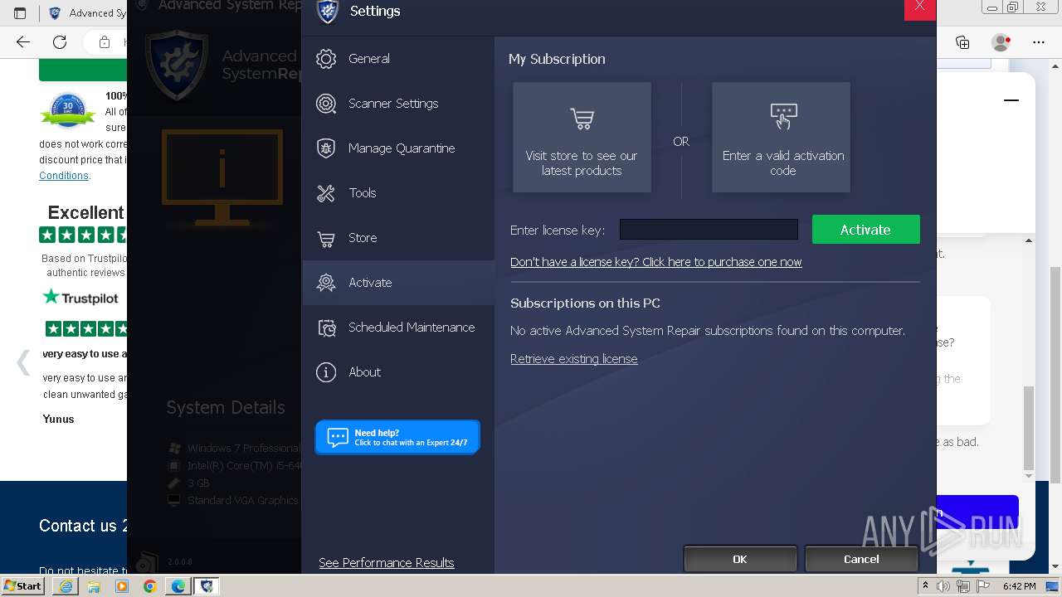Click the chat bubble icon in Need help banner
The height and width of the screenshot is (597, 1062).
tap(338, 438)
